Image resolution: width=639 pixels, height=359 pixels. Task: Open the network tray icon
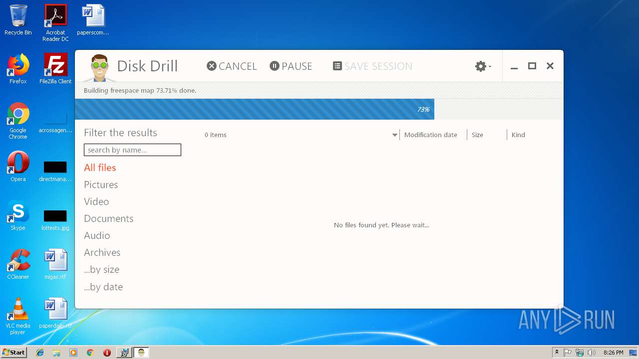click(x=580, y=353)
